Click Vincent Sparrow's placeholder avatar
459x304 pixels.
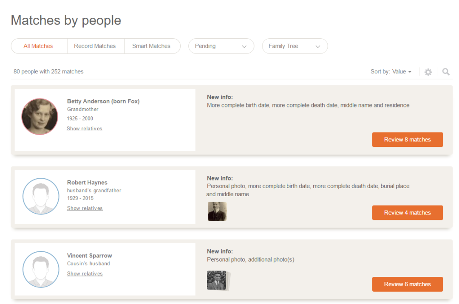tap(41, 270)
